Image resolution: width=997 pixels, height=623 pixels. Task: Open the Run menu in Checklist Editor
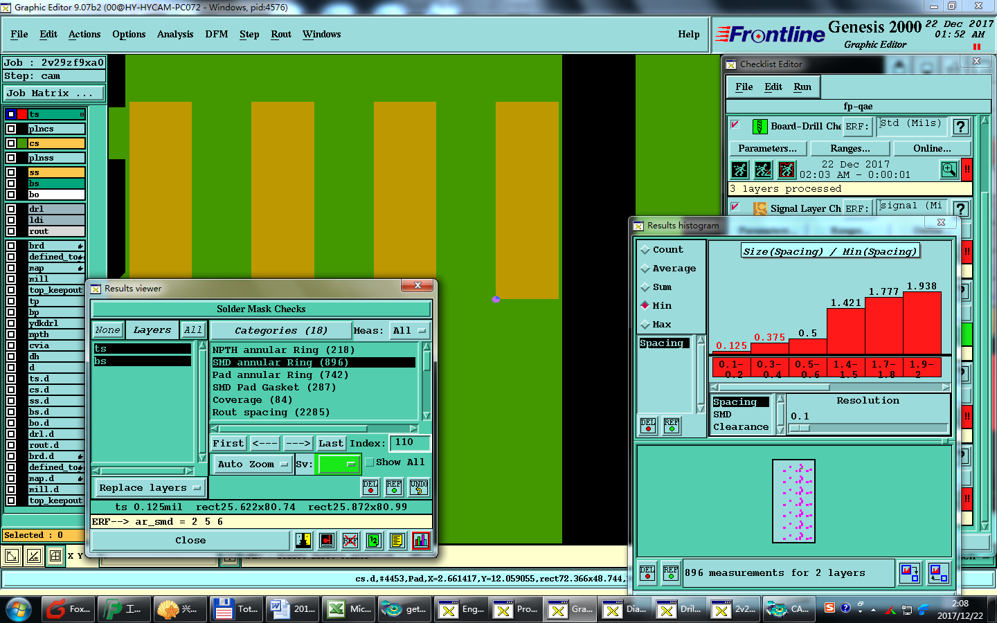click(802, 87)
